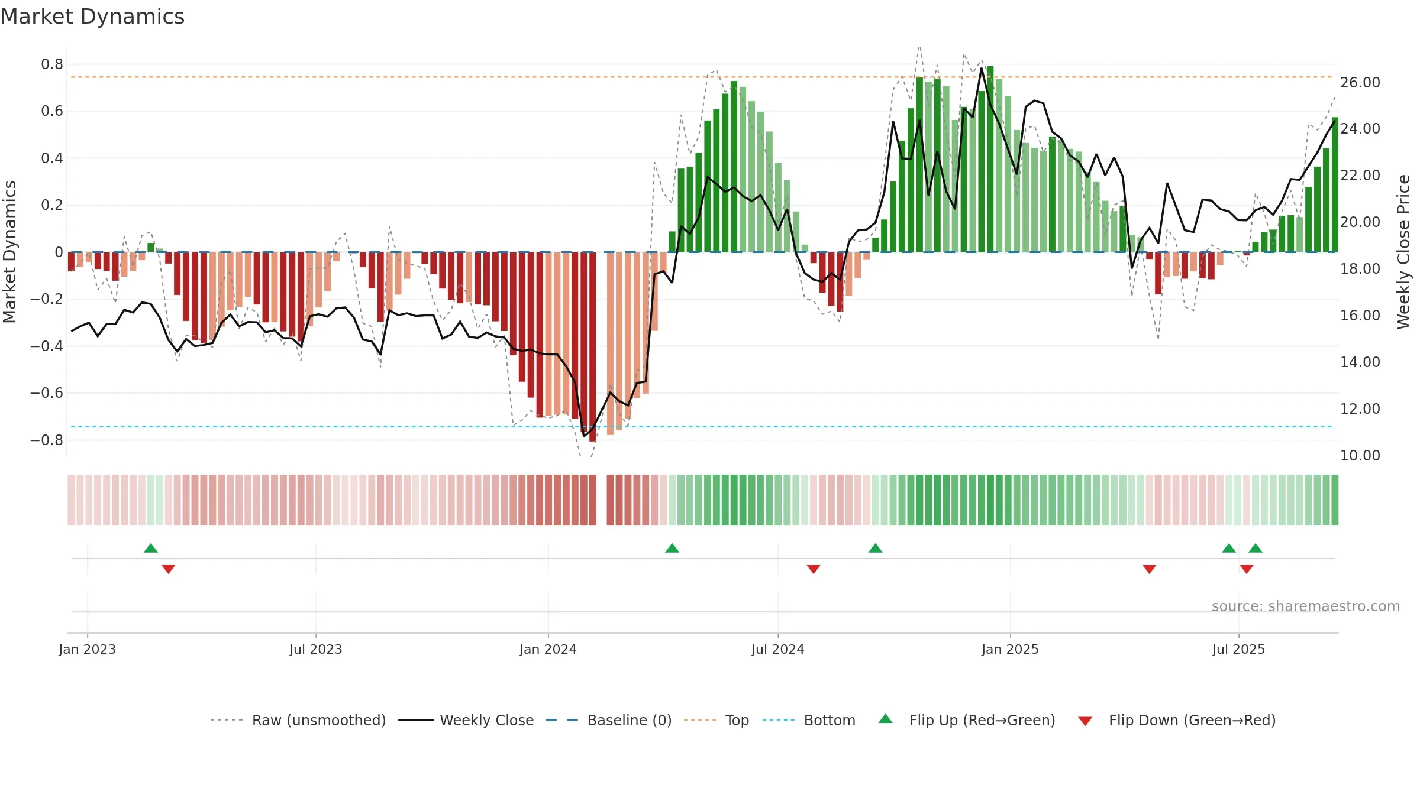This screenshot has height=798, width=1420.
Task: Toggle the Weekly Close legend entry
Action: coord(466,720)
